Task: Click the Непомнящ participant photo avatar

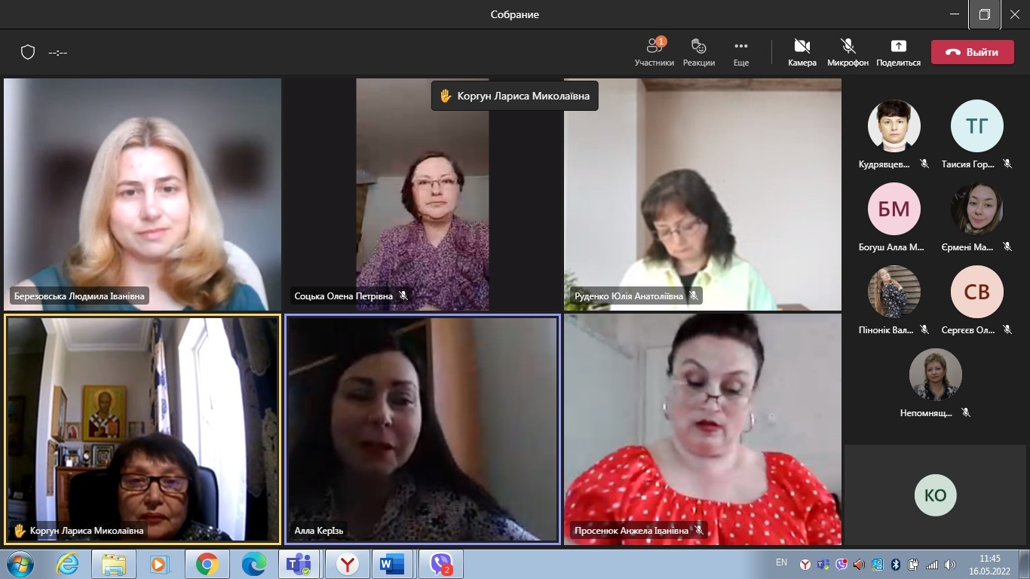Action: click(936, 375)
